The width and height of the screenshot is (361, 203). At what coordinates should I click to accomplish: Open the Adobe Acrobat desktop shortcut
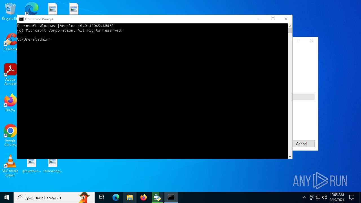10,74
